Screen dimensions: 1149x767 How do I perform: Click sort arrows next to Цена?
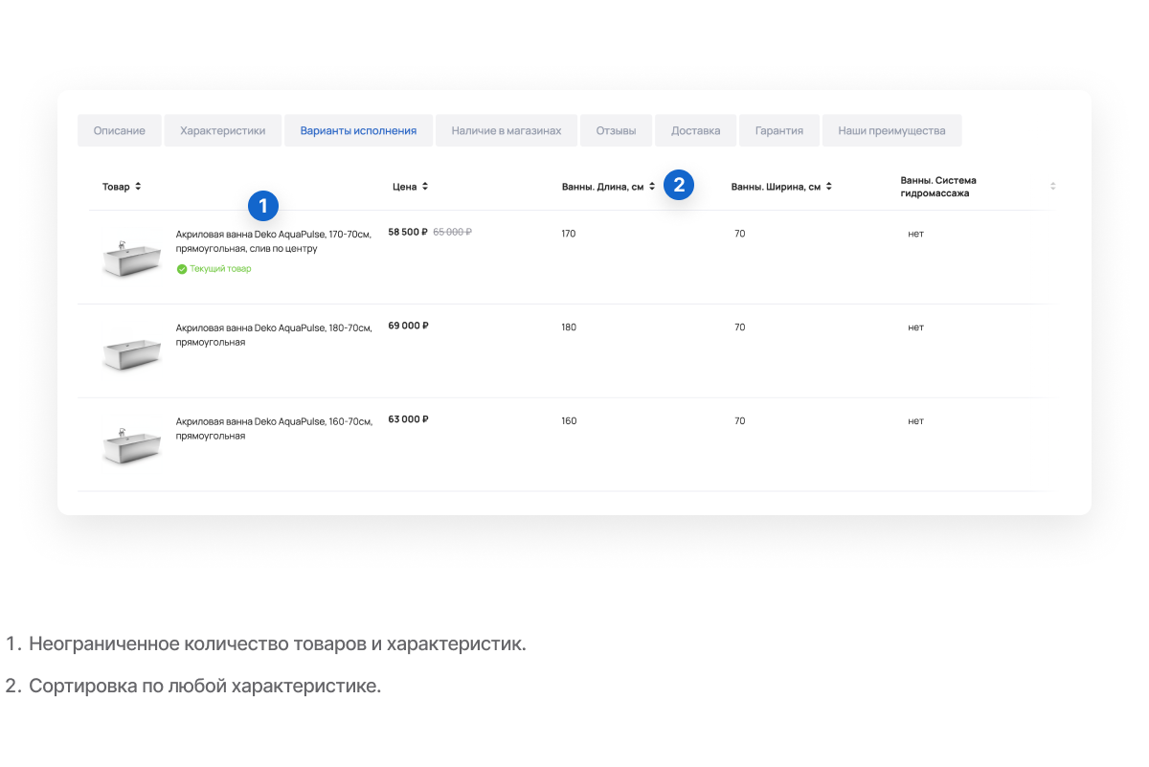point(425,187)
